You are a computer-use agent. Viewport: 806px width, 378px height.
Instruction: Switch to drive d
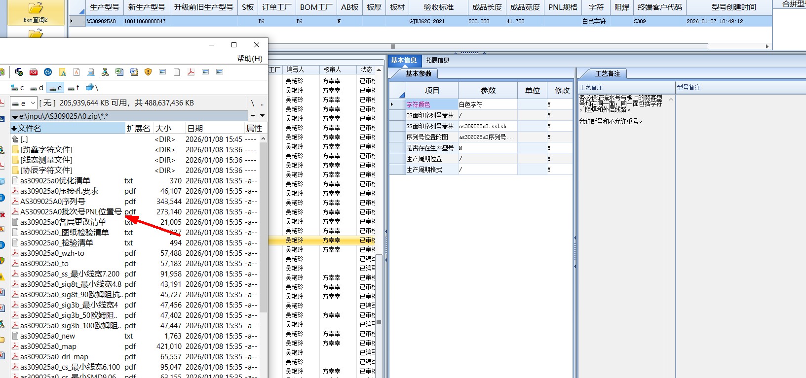pyautogui.click(x=37, y=88)
